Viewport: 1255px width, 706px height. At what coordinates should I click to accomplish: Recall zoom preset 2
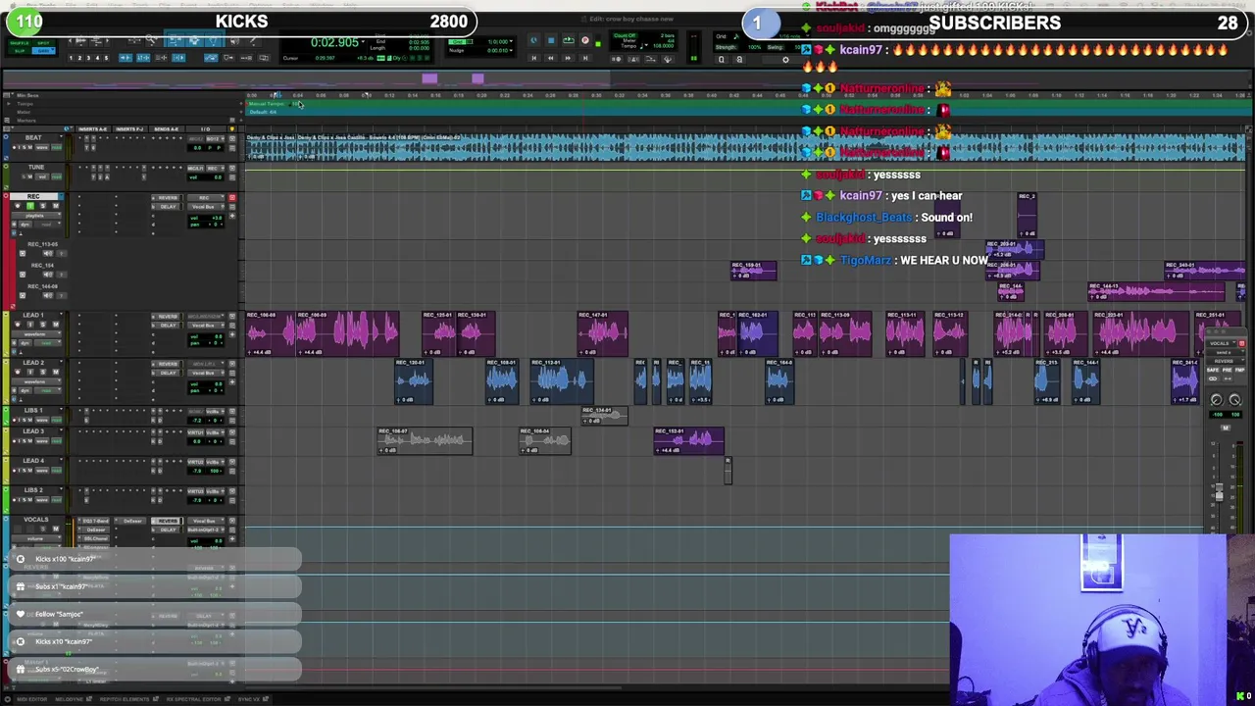coord(79,58)
